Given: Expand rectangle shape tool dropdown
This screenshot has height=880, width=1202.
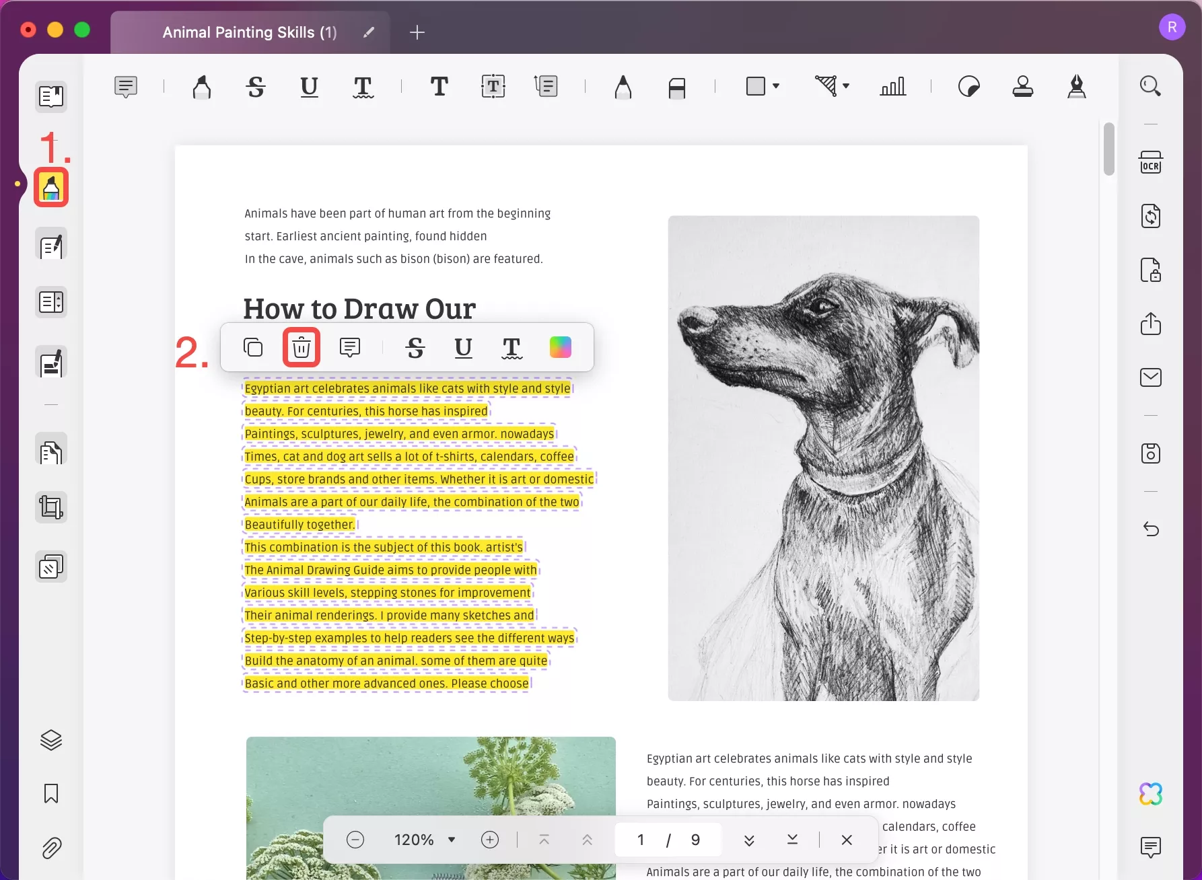Looking at the screenshot, I should point(776,86).
